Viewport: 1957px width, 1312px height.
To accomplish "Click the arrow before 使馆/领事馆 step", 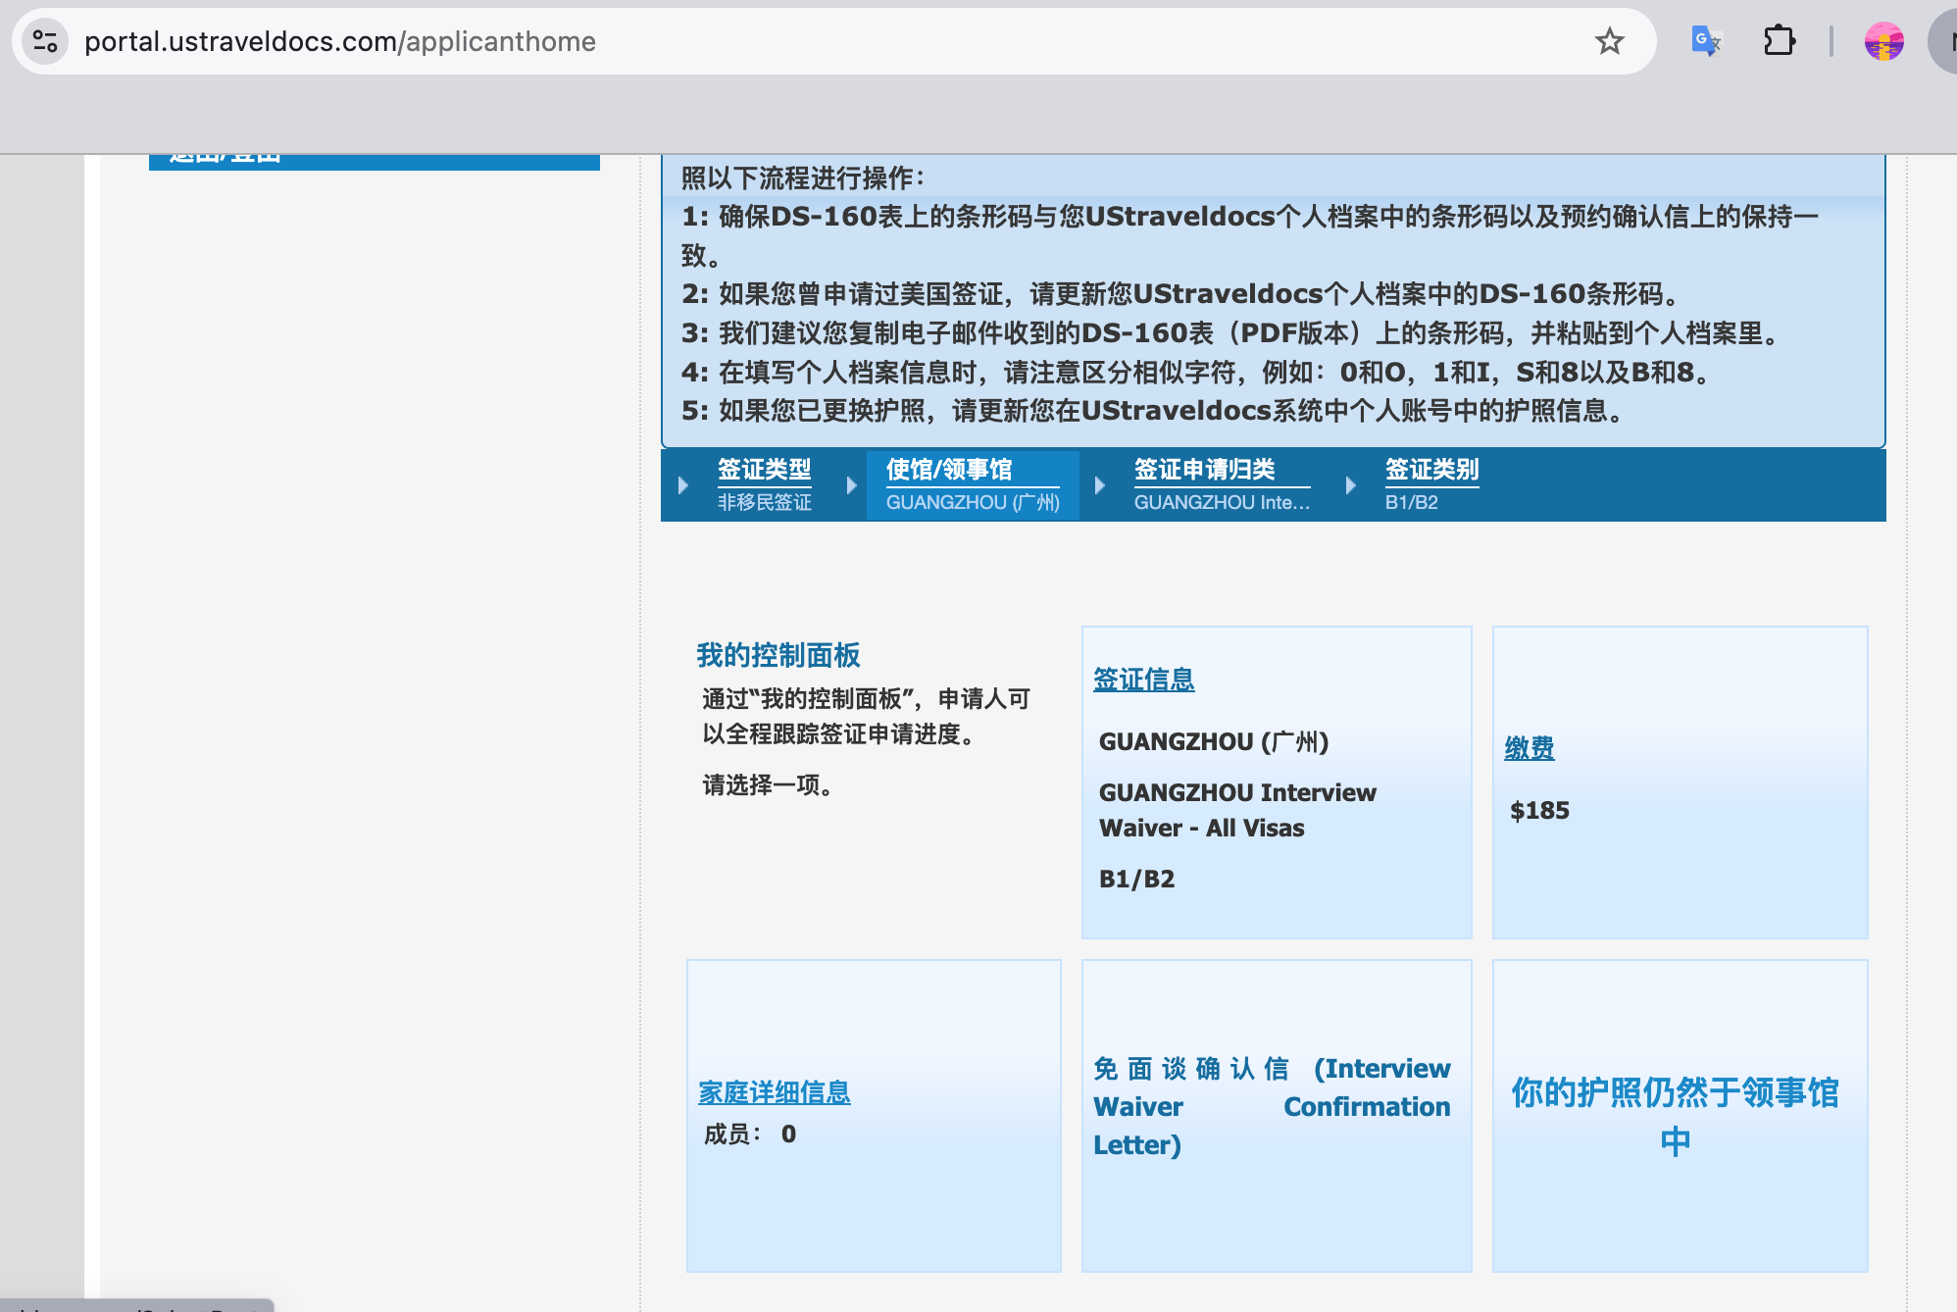I will [851, 485].
